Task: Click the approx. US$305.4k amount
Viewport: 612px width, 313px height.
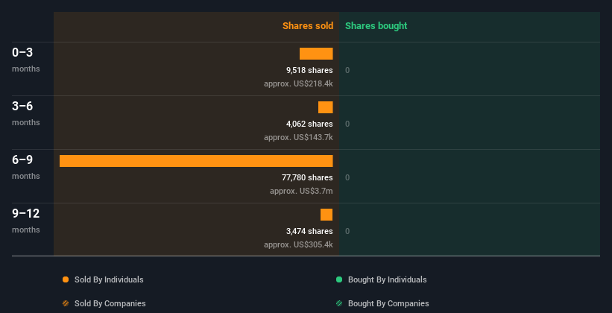Action: click(x=298, y=244)
